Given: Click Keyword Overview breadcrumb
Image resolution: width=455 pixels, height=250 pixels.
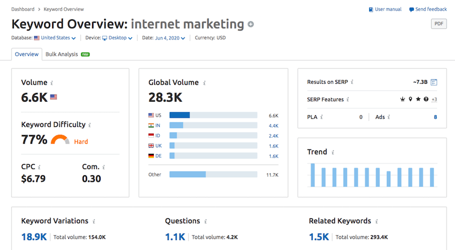Looking at the screenshot, I should (x=64, y=9).
